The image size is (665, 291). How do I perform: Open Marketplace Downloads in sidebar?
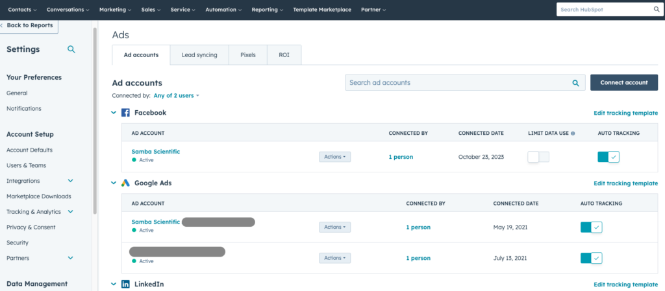(x=38, y=196)
